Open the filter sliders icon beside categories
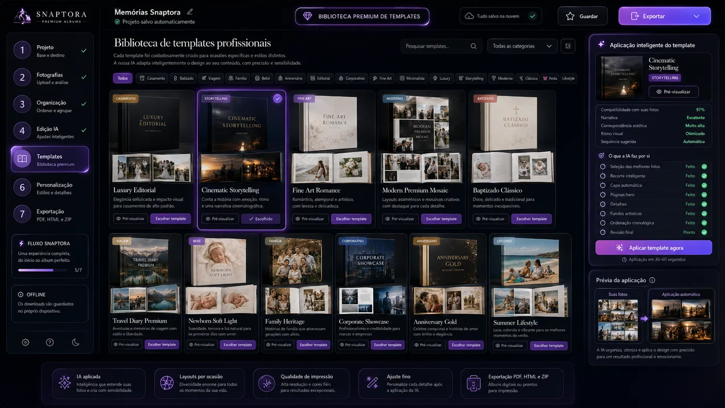The image size is (725, 408). point(568,46)
